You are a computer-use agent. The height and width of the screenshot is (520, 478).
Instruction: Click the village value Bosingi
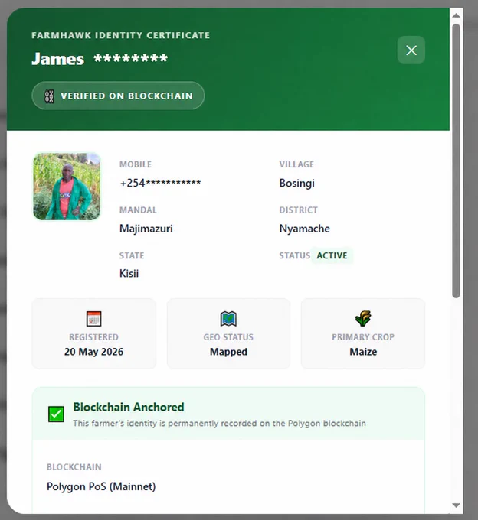[x=296, y=184]
